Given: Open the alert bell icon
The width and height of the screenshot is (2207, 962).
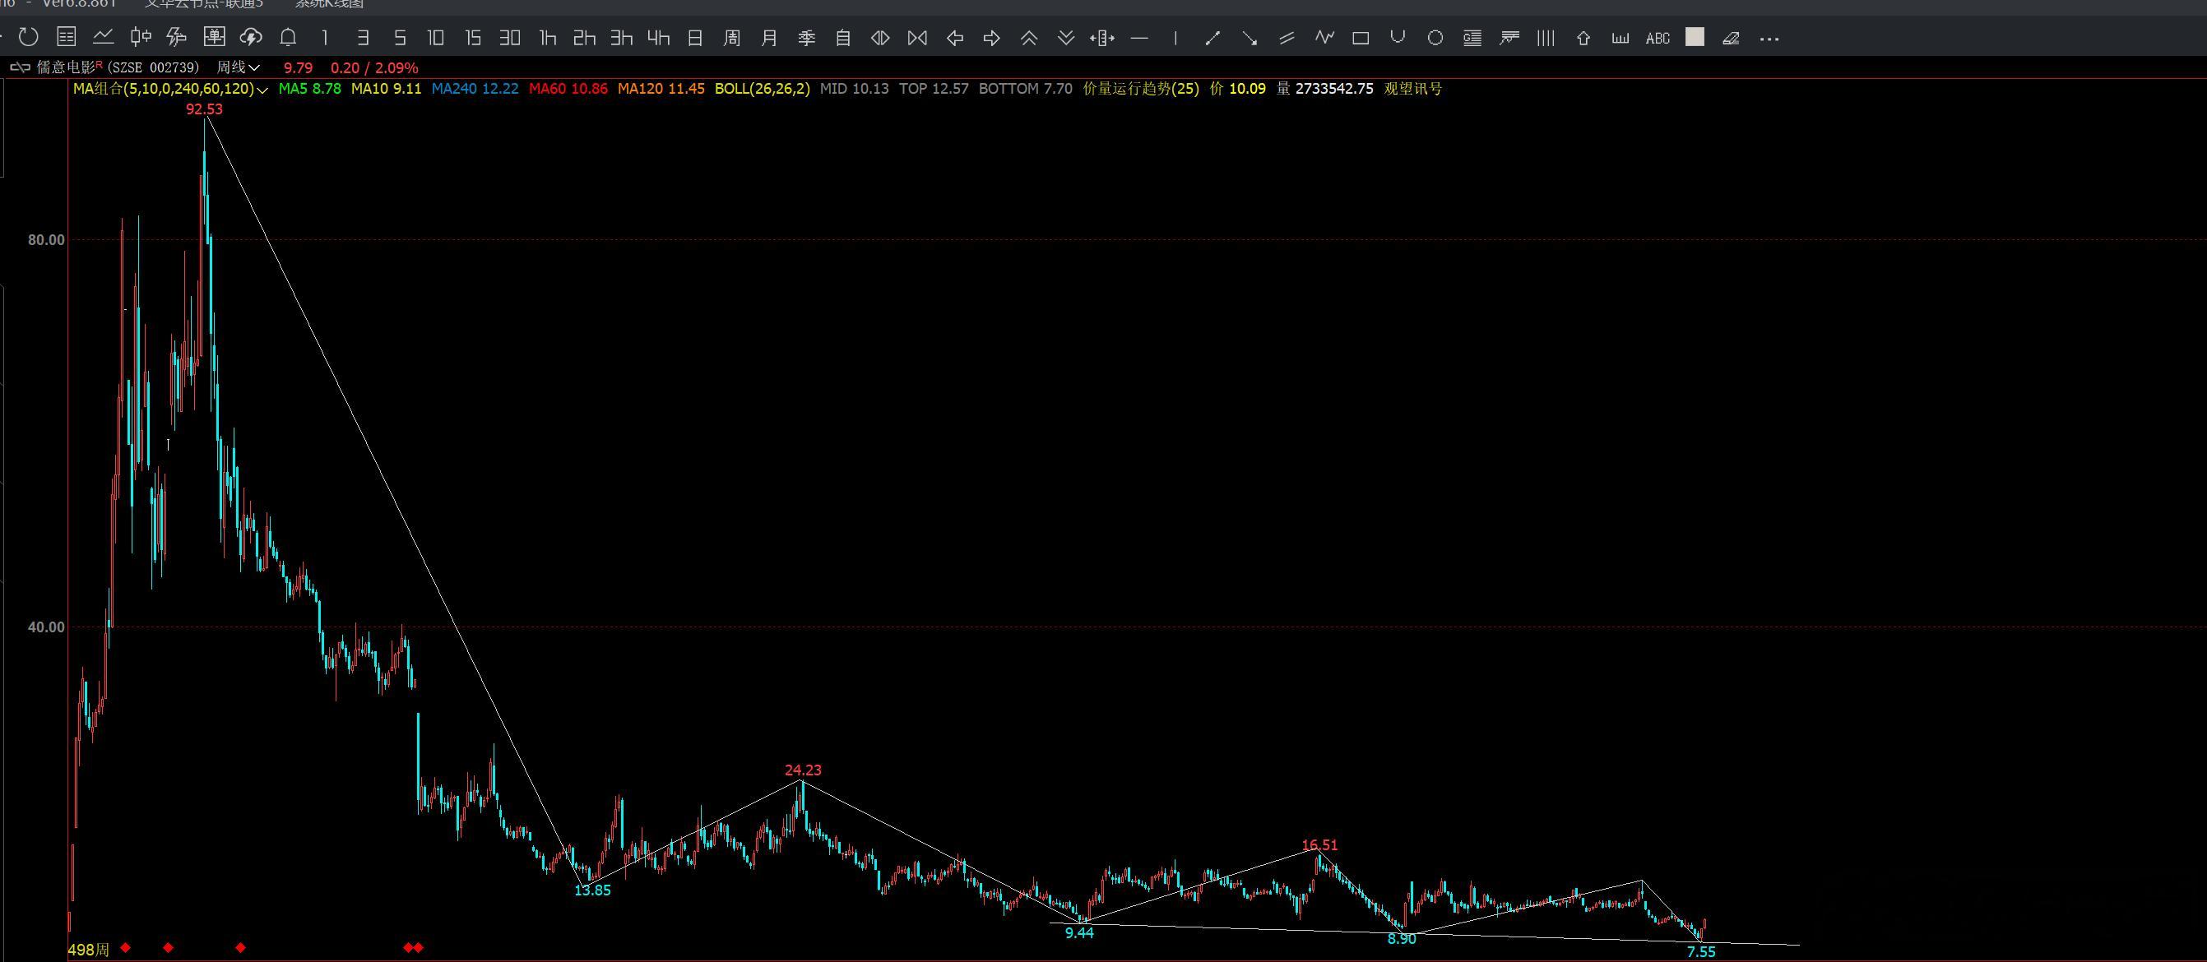Looking at the screenshot, I should tap(288, 38).
